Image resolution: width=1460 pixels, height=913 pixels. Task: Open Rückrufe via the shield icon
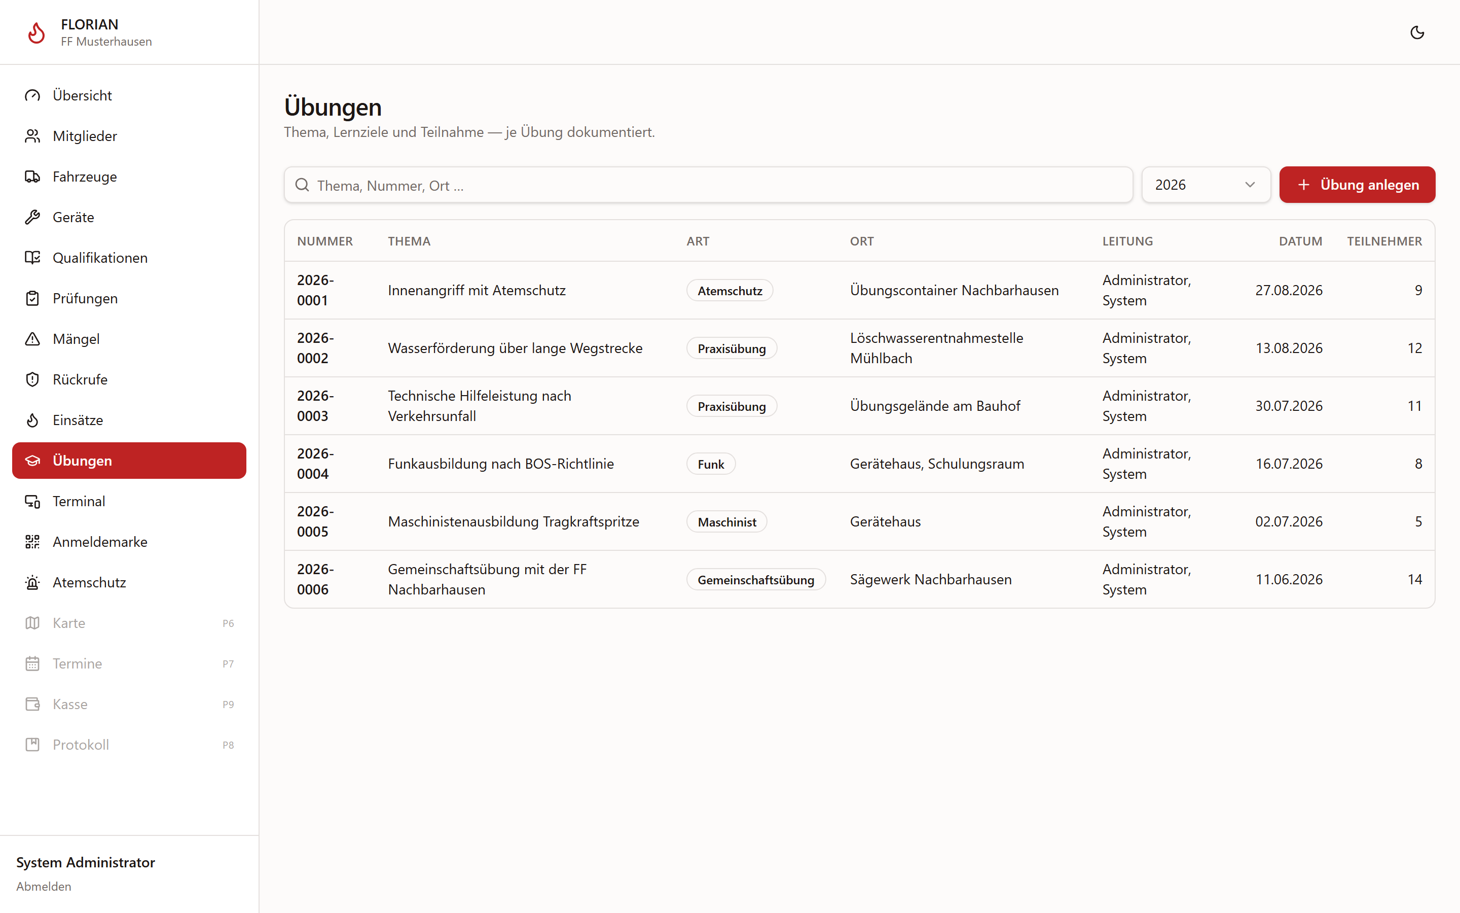pos(32,379)
